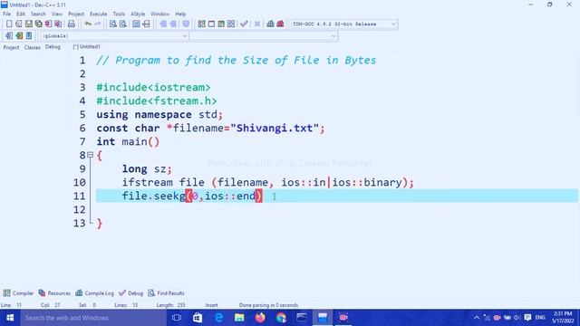This screenshot has width=580, height=326.
Task: Open the Search menu
Action: [38, 14]
